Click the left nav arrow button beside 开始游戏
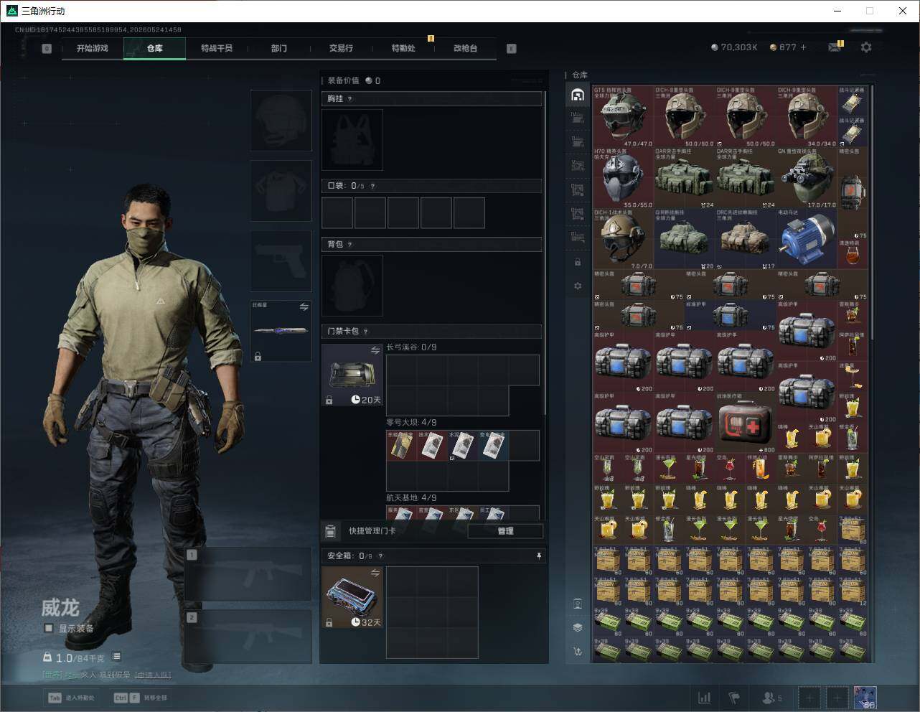920x712 pixels. point(47,49)
